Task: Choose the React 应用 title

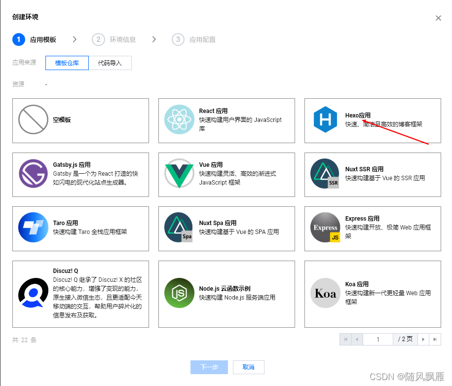Action: 213,111
